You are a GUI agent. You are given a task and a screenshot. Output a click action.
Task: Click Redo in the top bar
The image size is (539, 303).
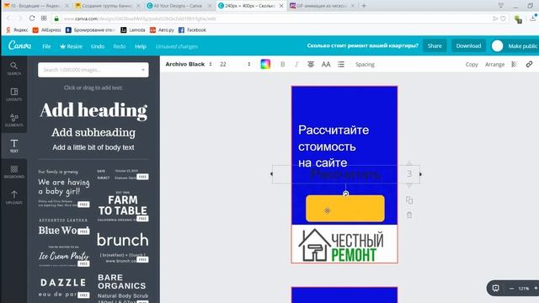click(120, 46)
